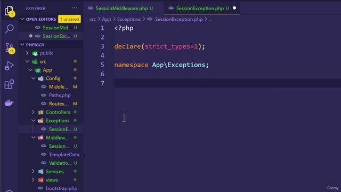Screen dimensions: 341x192
Task: Click PHP file icon on SessionException.php tab
Action: 171,9
